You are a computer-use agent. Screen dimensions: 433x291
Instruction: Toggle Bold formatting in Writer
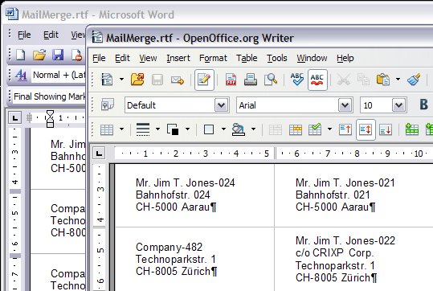[x=423, y=105]
